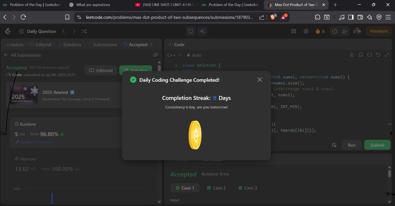Click the submissions panel scrollbar down arrow
Viewport: 395px width, 206px height.
[x=159, y=201]
